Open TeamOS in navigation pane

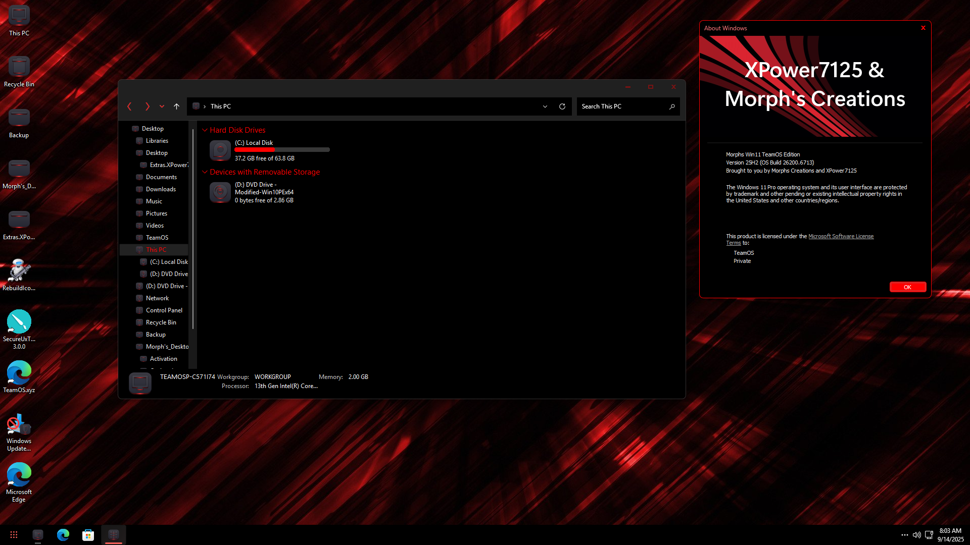coord(157,238)
